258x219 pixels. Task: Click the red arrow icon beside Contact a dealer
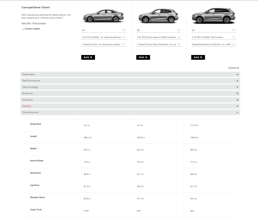click(23, 29)
